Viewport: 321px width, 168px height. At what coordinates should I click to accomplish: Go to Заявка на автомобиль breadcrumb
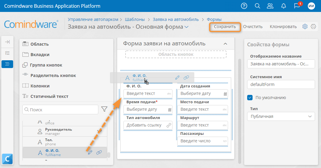click(176, 19)
